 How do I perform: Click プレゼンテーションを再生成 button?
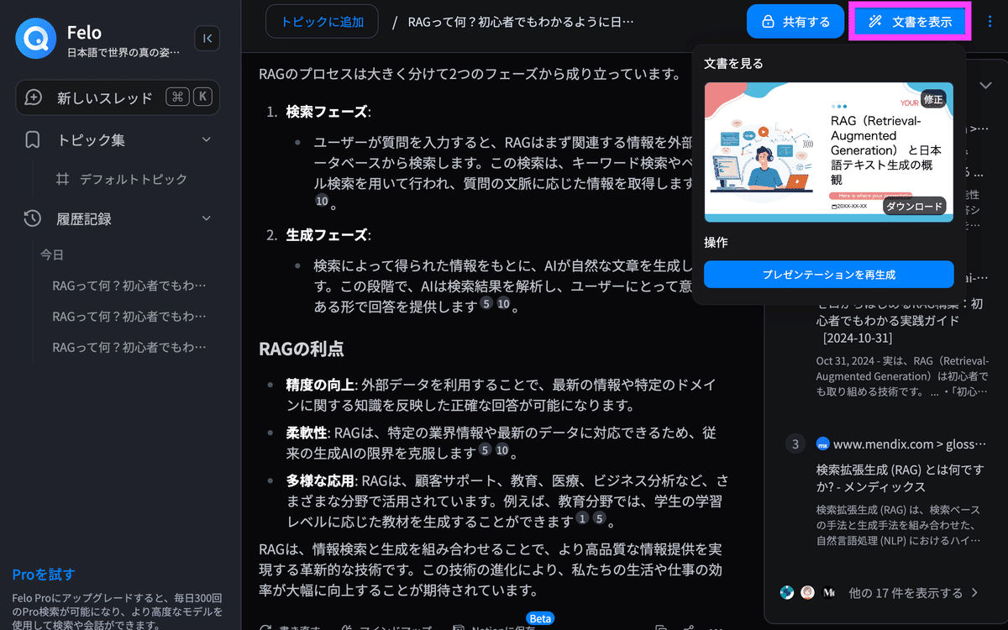829,275
